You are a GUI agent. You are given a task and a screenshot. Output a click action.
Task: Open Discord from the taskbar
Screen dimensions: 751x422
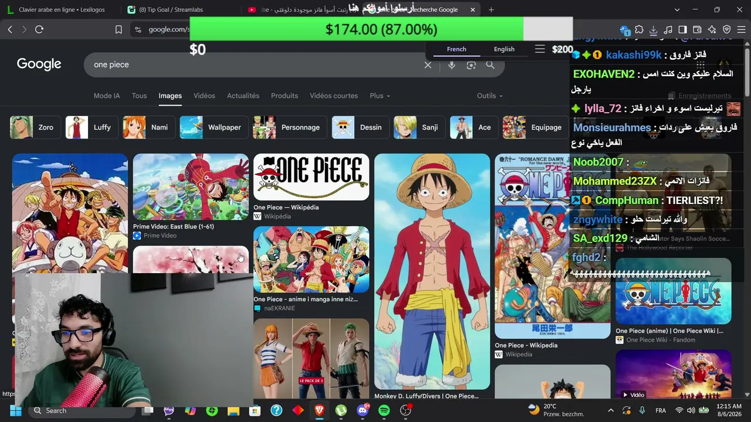(x=363, y=410)
